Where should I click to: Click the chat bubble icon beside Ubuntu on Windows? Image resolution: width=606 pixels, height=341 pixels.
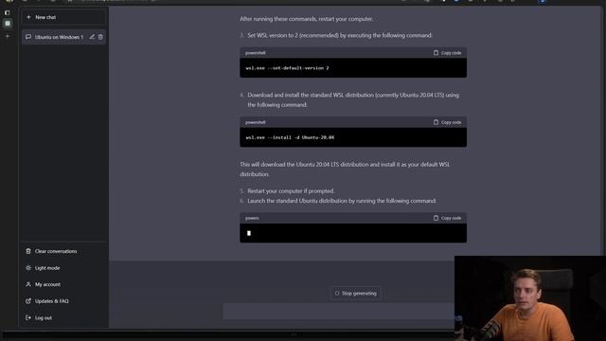click(28, 37)
